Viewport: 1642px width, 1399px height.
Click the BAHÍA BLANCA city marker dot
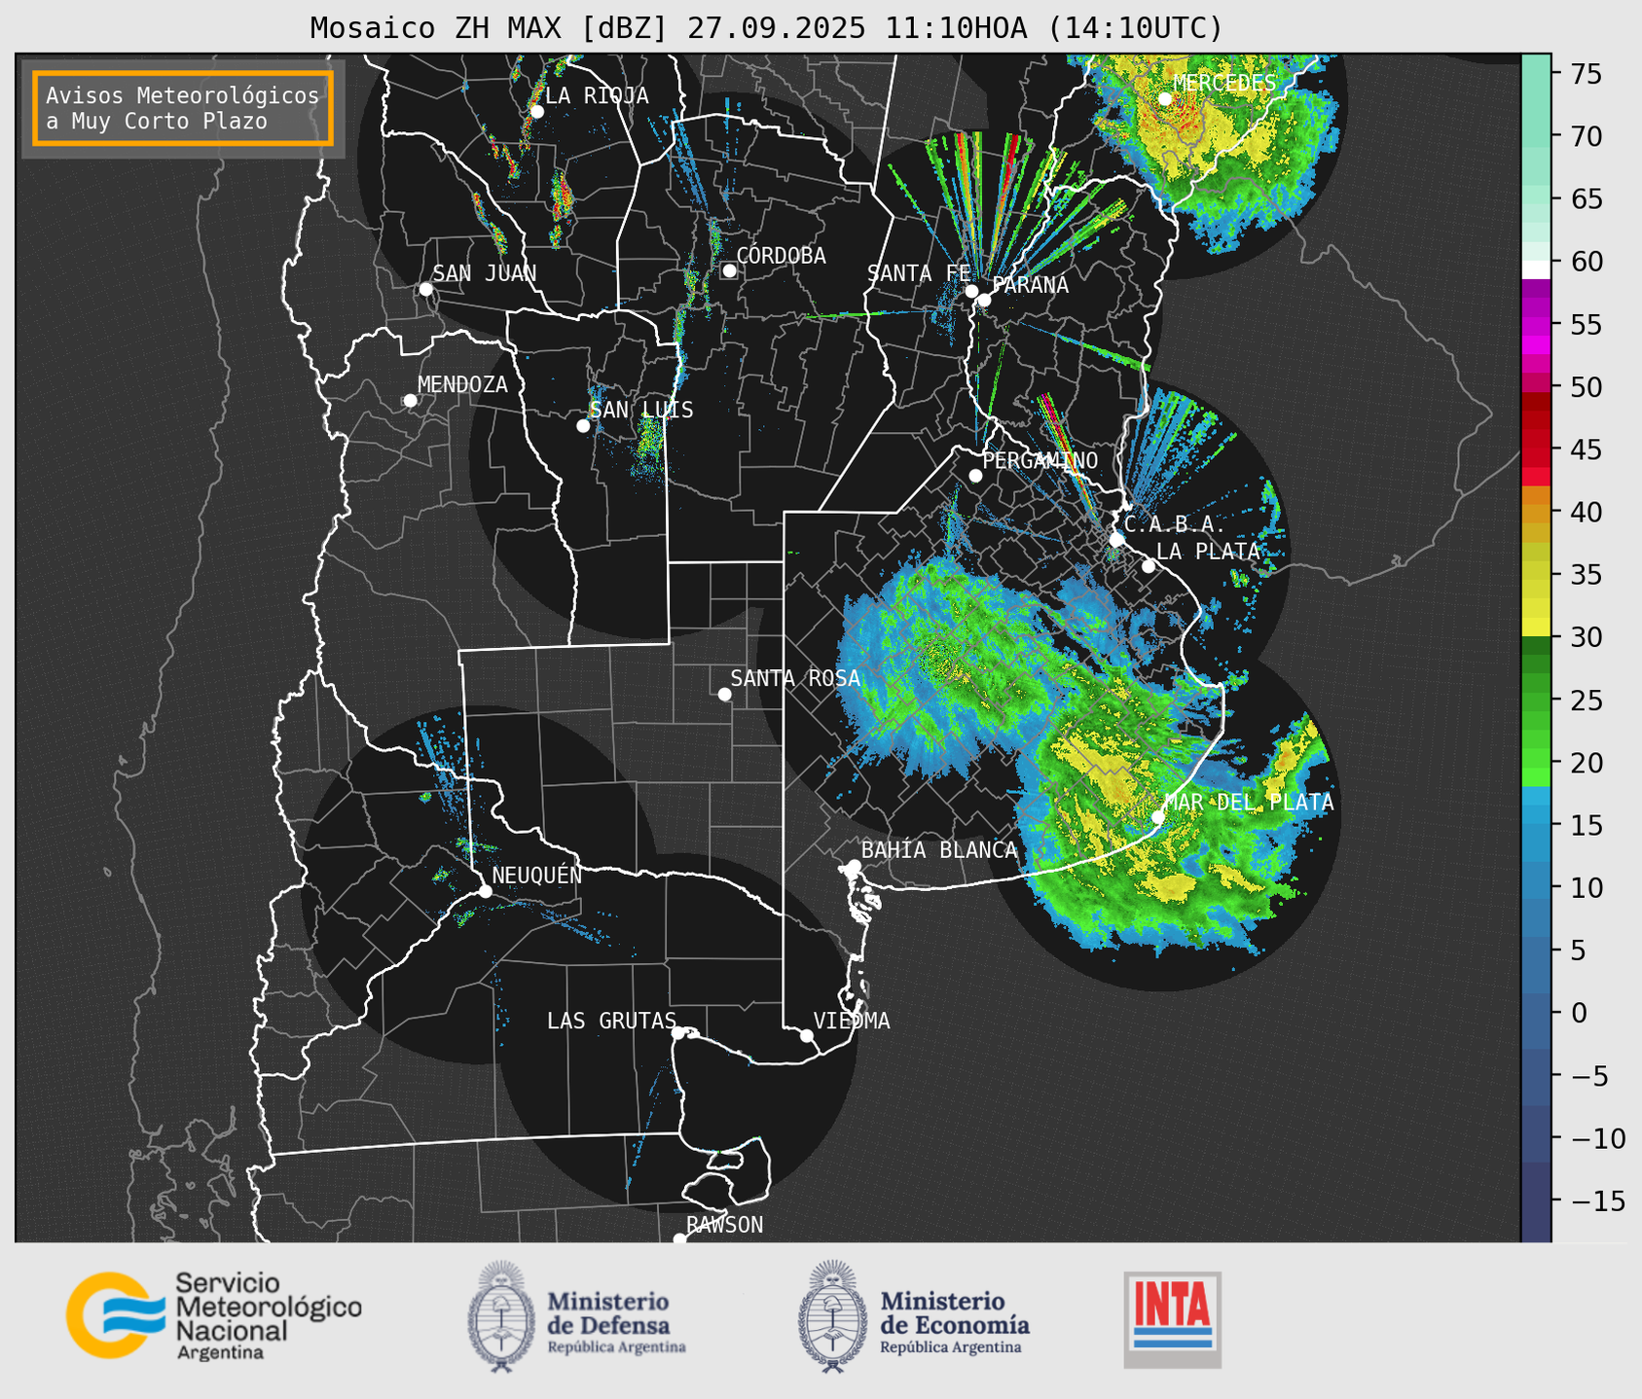854,866
